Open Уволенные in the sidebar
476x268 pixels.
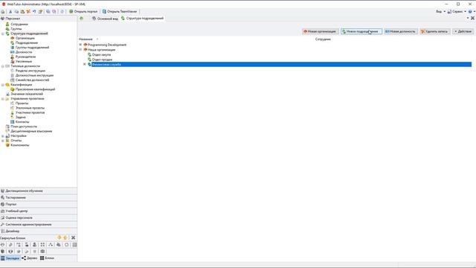(24, 61)
